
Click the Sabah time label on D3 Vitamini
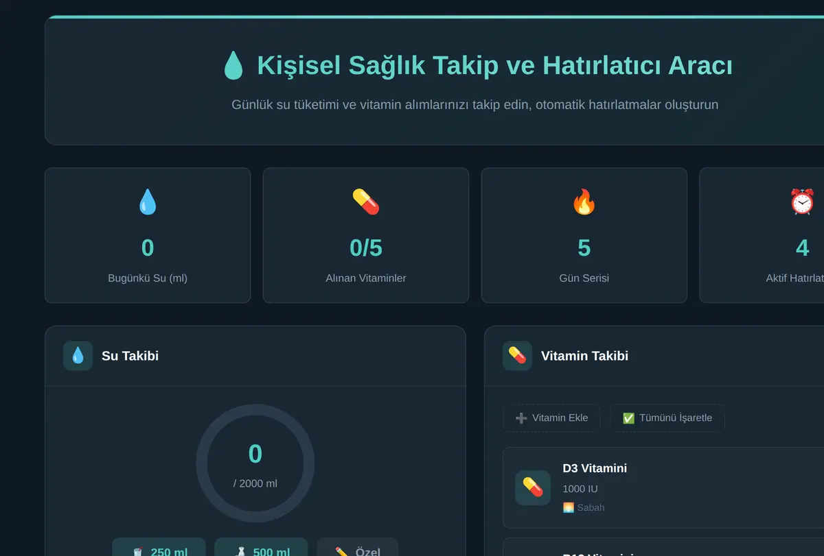[x=584, y=508]
